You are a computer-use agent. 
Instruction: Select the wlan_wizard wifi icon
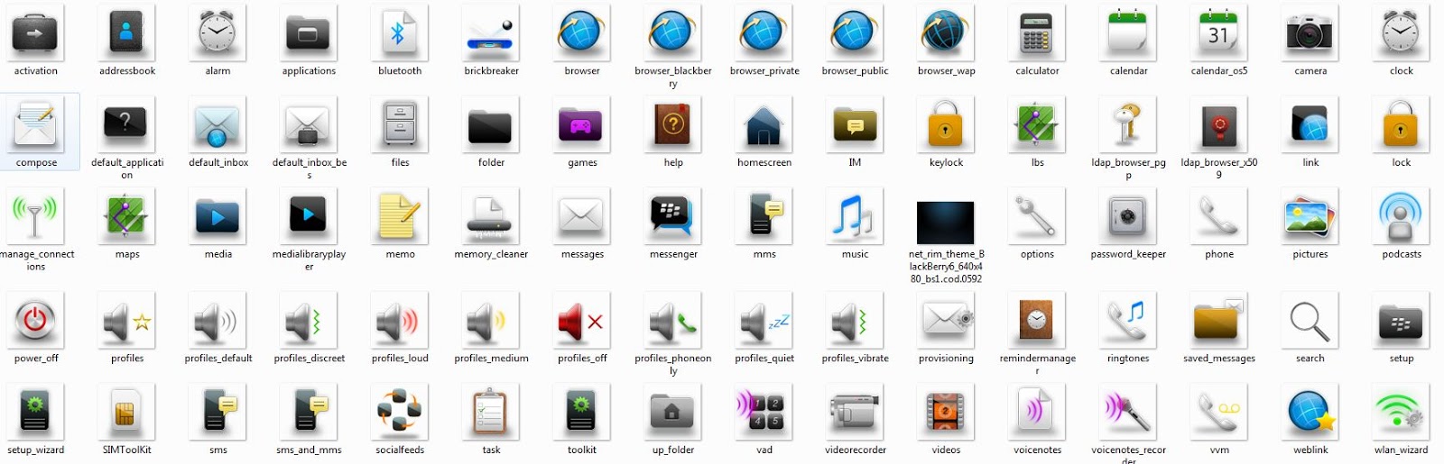[x=1402, y=413]
